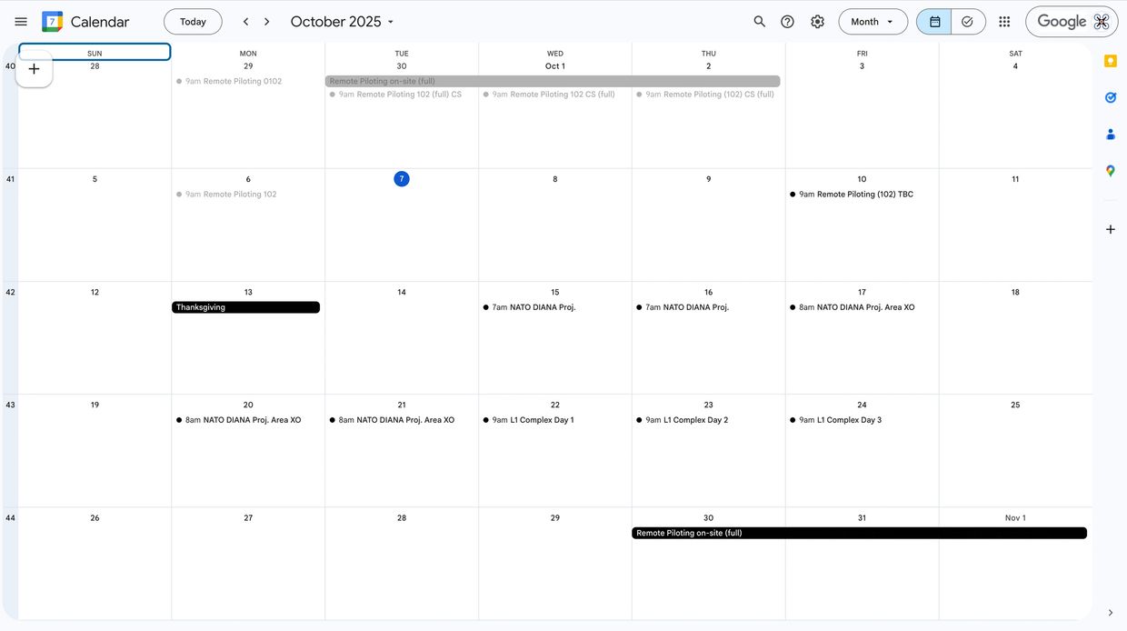Open the Google apps grid
The width and height of the screenshot is (1127, 631).
pyautogui.click(x=1004, y=22)
